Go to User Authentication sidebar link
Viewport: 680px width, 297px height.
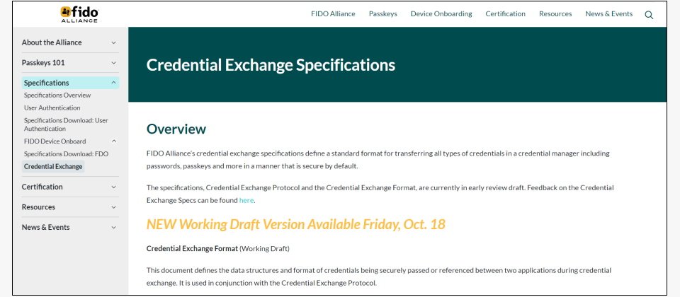52,107
